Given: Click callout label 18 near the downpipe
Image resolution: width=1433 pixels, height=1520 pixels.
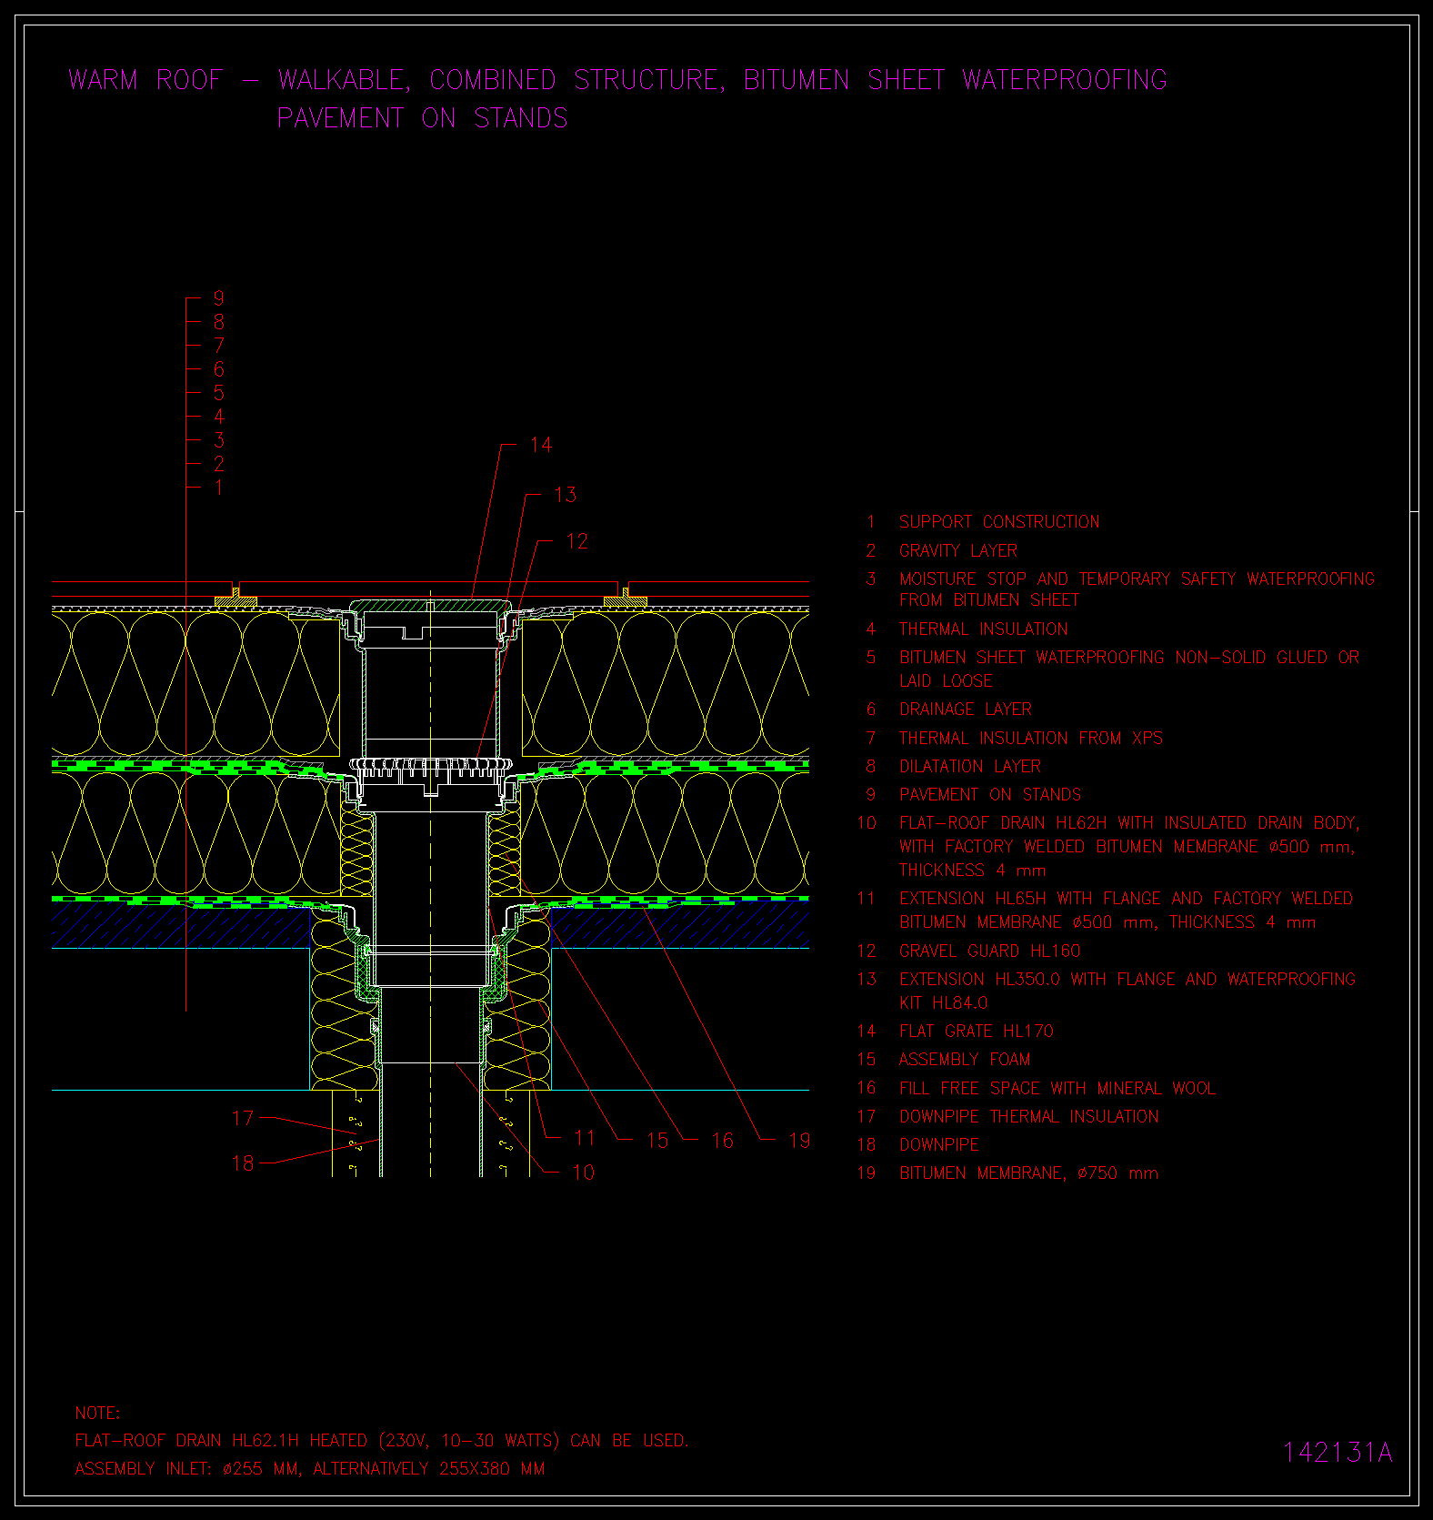Looking at the screenshot, I should [243, 1163].
